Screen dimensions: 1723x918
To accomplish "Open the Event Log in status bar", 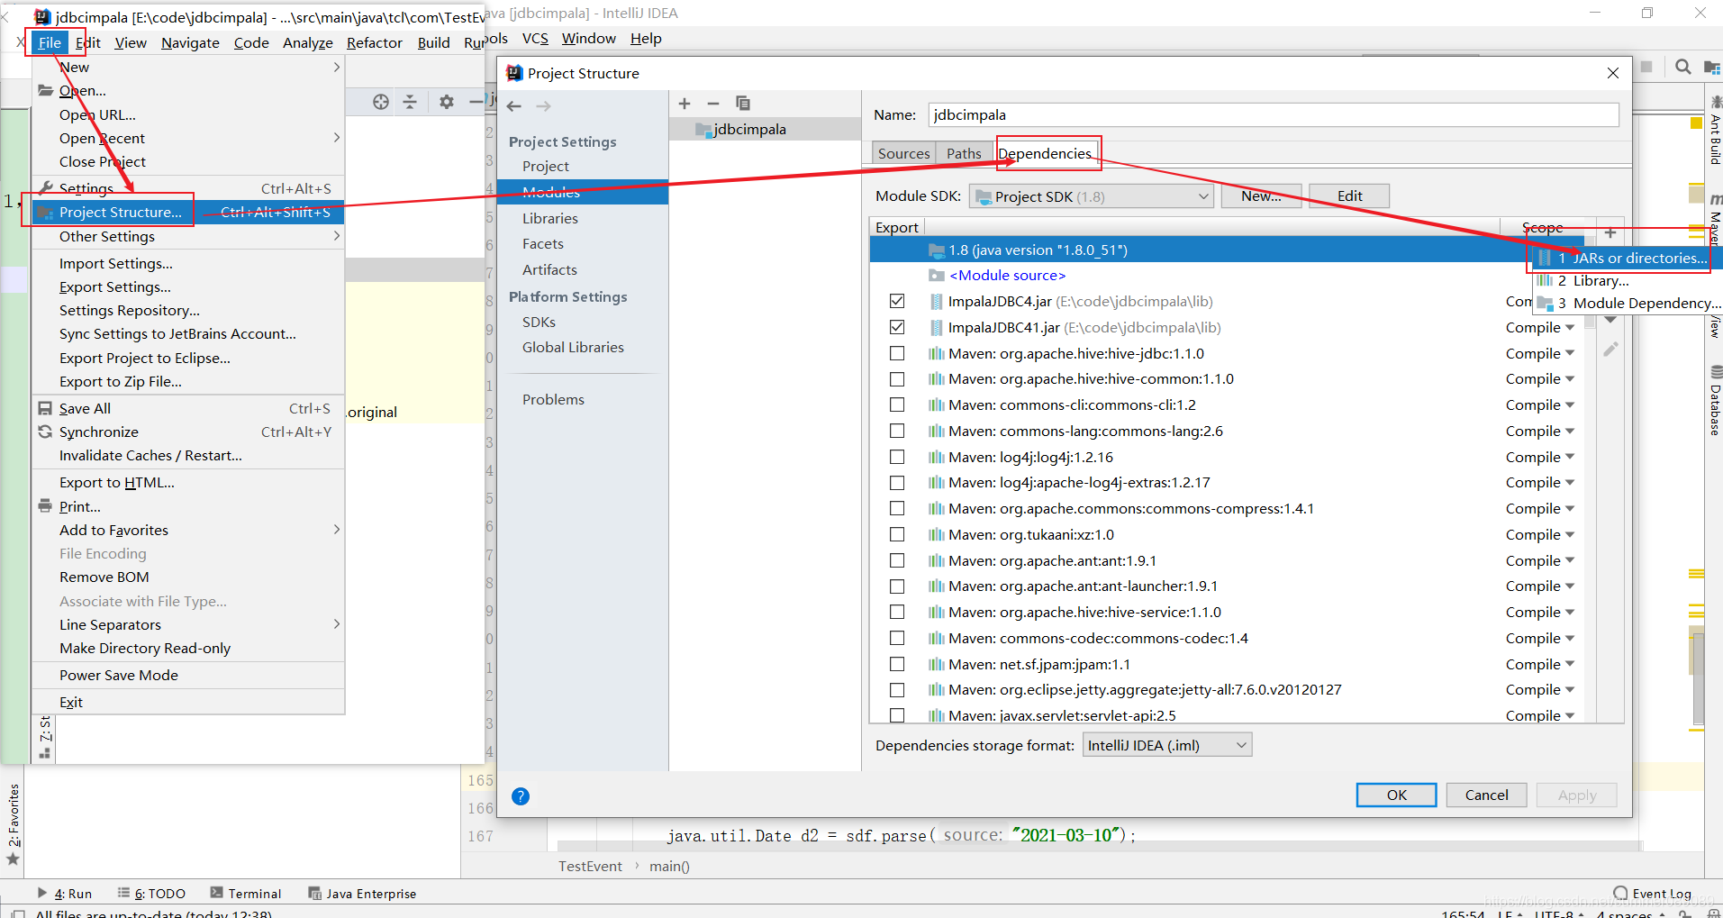I will pyautogui.click(x=1652, y=894).
